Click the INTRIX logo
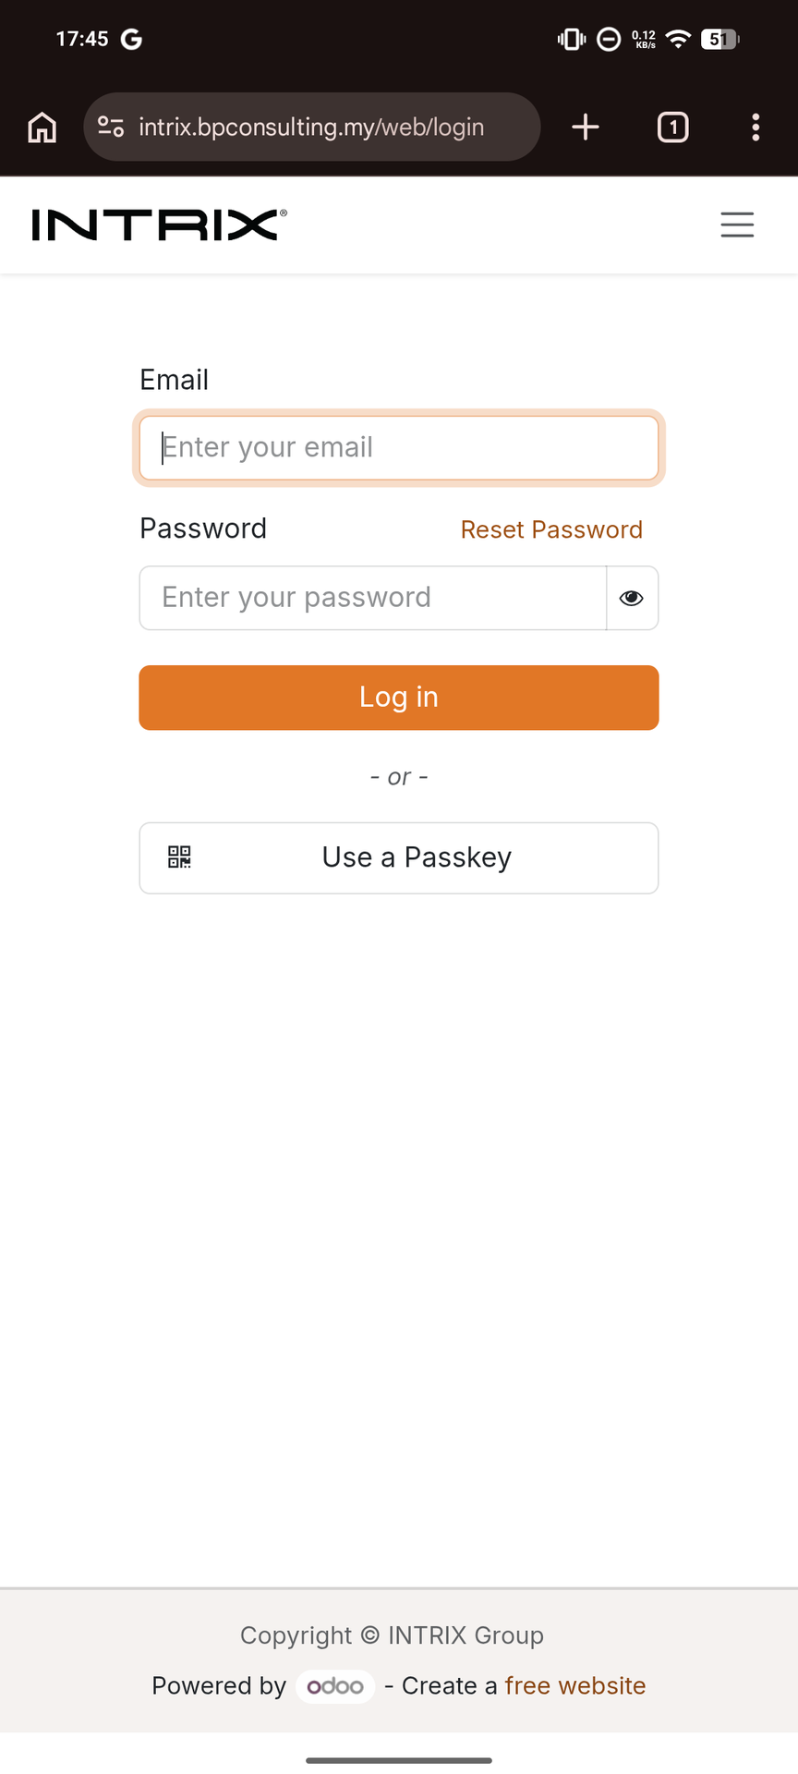 [159, 225]
